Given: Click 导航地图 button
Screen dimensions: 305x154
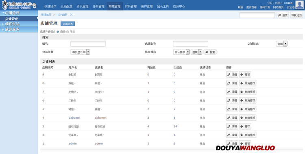Looking at the screenshot, I should pyautogui.click(x=296, y=15).
